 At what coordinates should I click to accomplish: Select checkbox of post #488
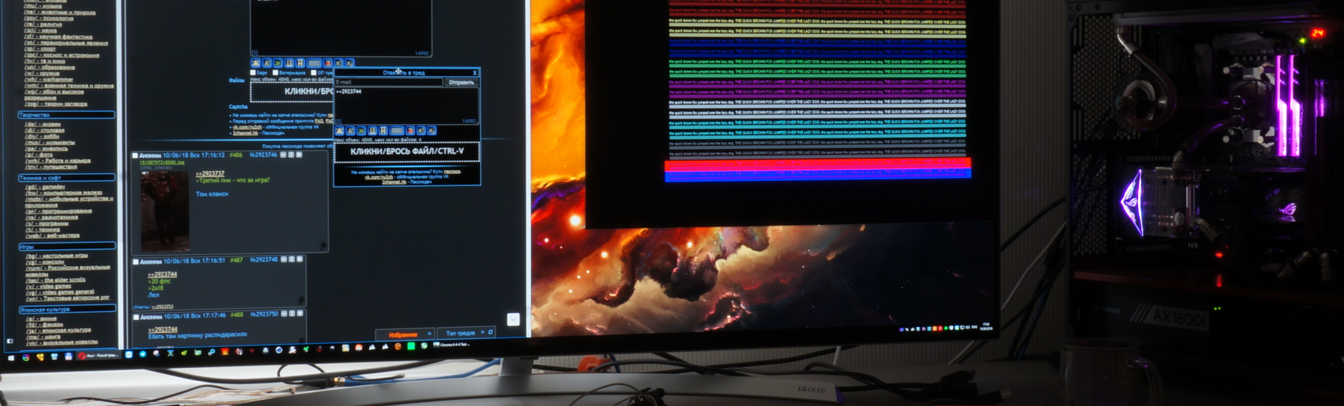tap(136, 317)
